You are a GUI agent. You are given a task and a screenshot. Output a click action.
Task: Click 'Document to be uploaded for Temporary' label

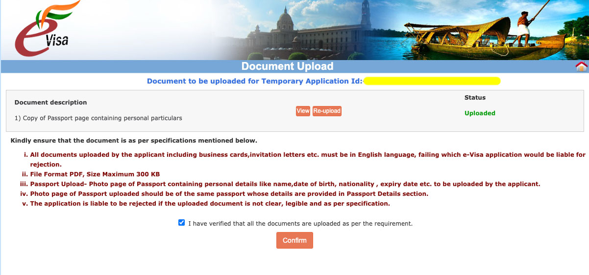[x=254, y=81]
